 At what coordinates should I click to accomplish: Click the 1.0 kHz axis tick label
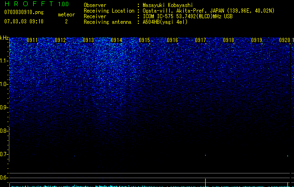(4, 84)
